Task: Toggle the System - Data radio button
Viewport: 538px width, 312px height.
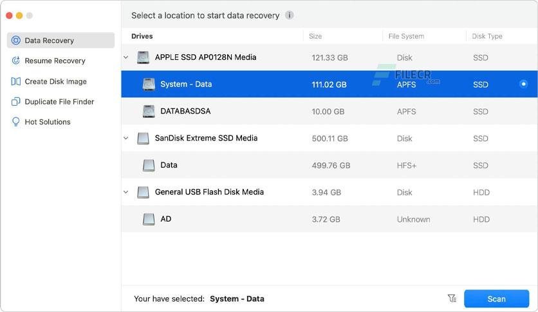Action: [523, 84]
